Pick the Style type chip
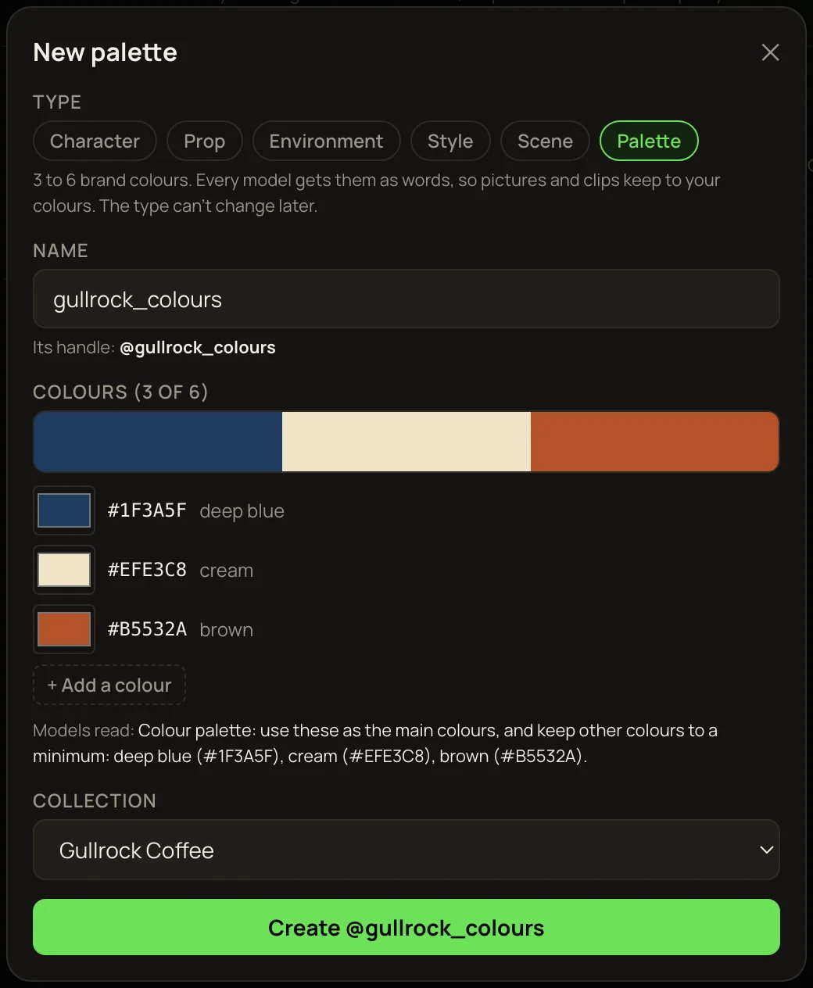The image size is (813, 988). [450, 141]
